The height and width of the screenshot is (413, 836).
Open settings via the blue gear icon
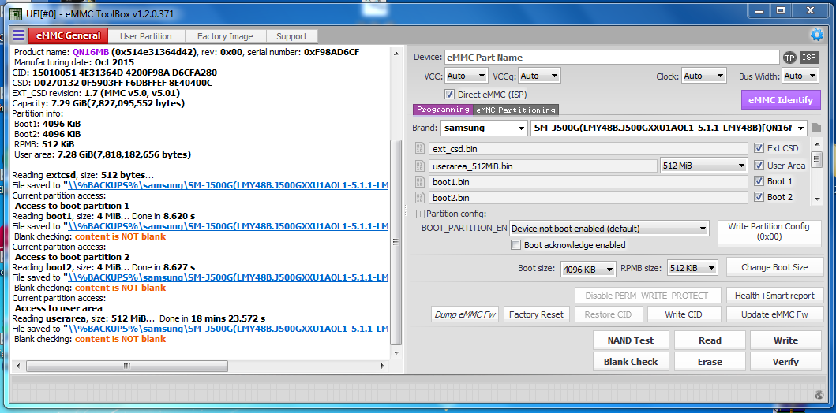[817, 35]
